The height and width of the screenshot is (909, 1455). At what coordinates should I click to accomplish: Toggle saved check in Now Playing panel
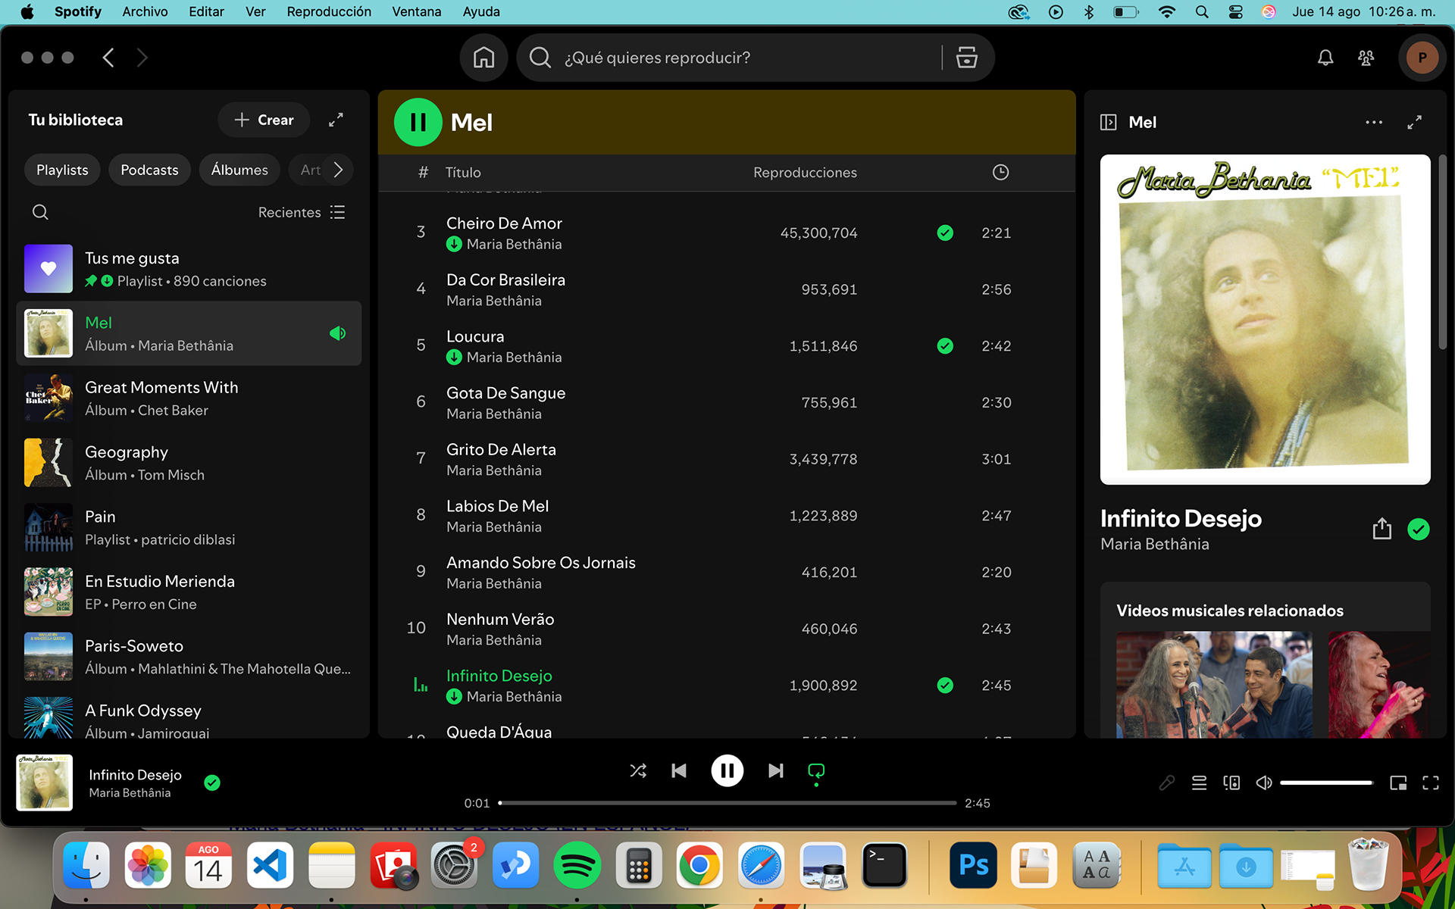(1419, 529)
